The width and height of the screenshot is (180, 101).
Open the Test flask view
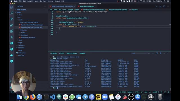tap(12, 37)
